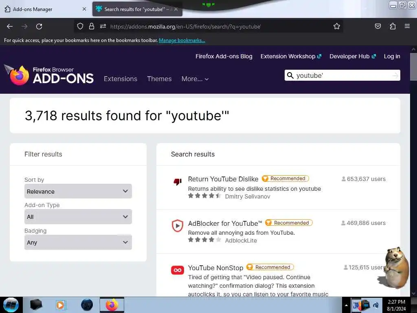Expand the More... menu
417x313 pixels.
click(195, 79)
